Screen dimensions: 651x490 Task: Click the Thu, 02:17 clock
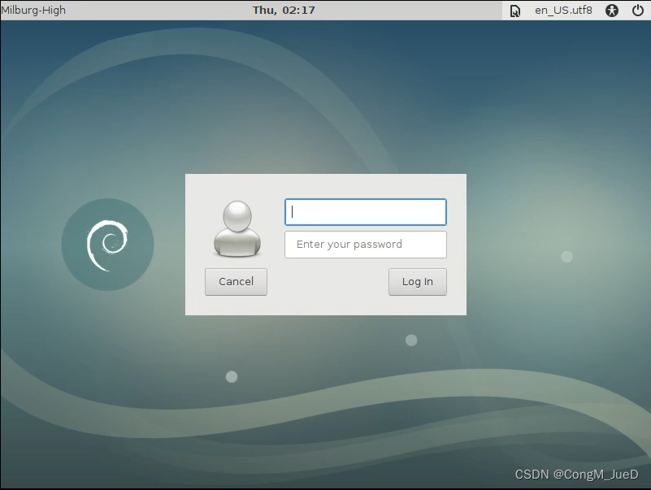pyautogui.click(x=284, y=10)
